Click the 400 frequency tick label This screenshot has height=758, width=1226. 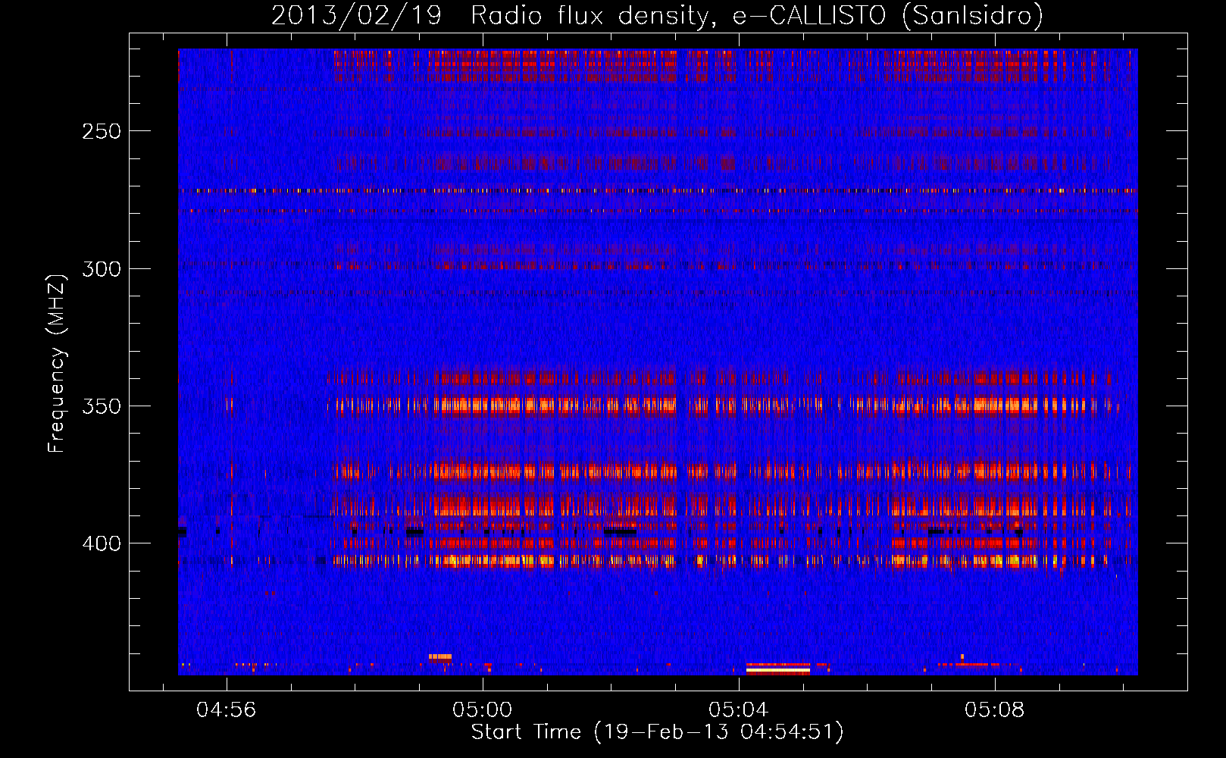[x=102, y=543]
